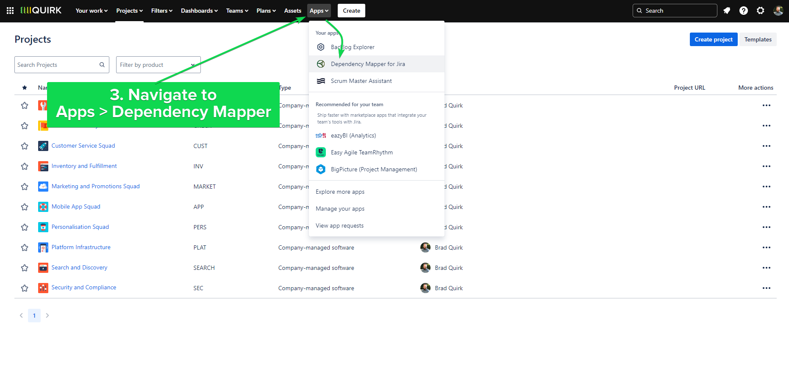Star the Security and Compliance project
Viewport: 789px width, 379px height.
tap(25, 288)
